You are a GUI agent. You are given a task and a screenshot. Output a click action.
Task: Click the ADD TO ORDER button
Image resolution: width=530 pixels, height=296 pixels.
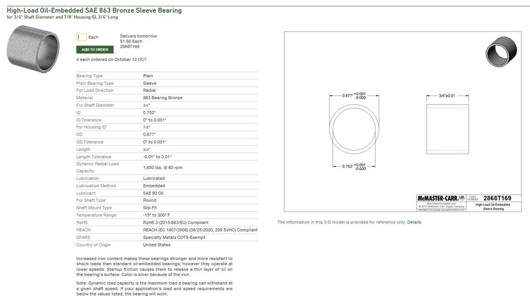tap(95, 50)
